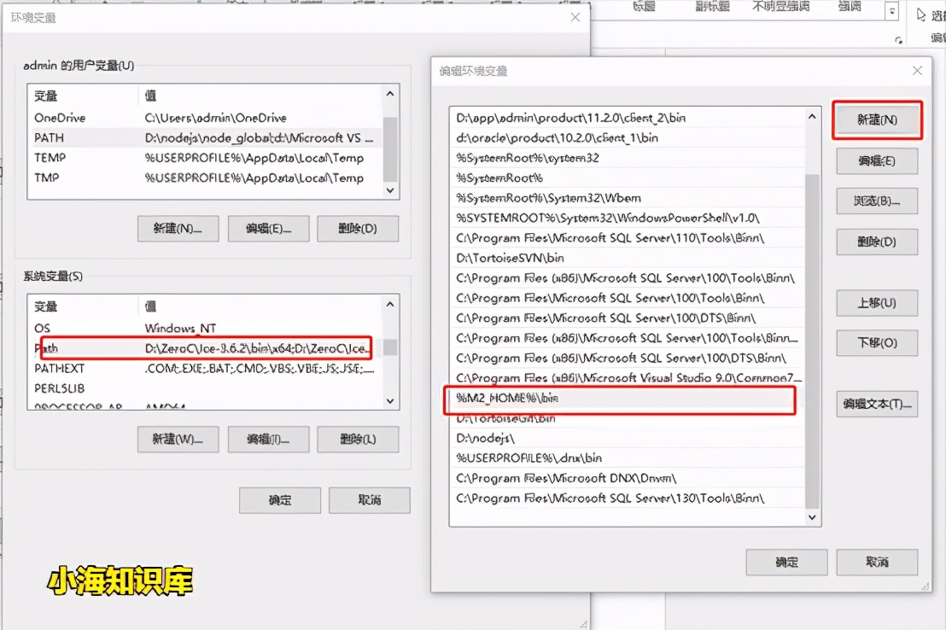The height and width of the screenshot is (630, 946).
Task: Click scroll-up arrow of system variables list
Action: [x=389, y=304]
